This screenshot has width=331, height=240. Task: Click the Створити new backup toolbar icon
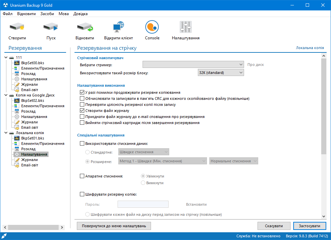pos(17,27)
